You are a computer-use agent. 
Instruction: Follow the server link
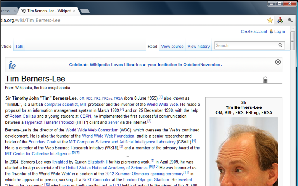pyautogui.click(x=113, y=122)
